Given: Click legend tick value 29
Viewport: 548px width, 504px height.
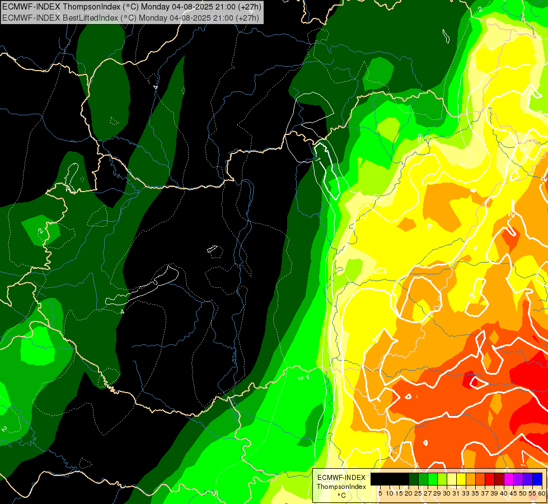Looking at the screenshot, I should coord(437,493).
